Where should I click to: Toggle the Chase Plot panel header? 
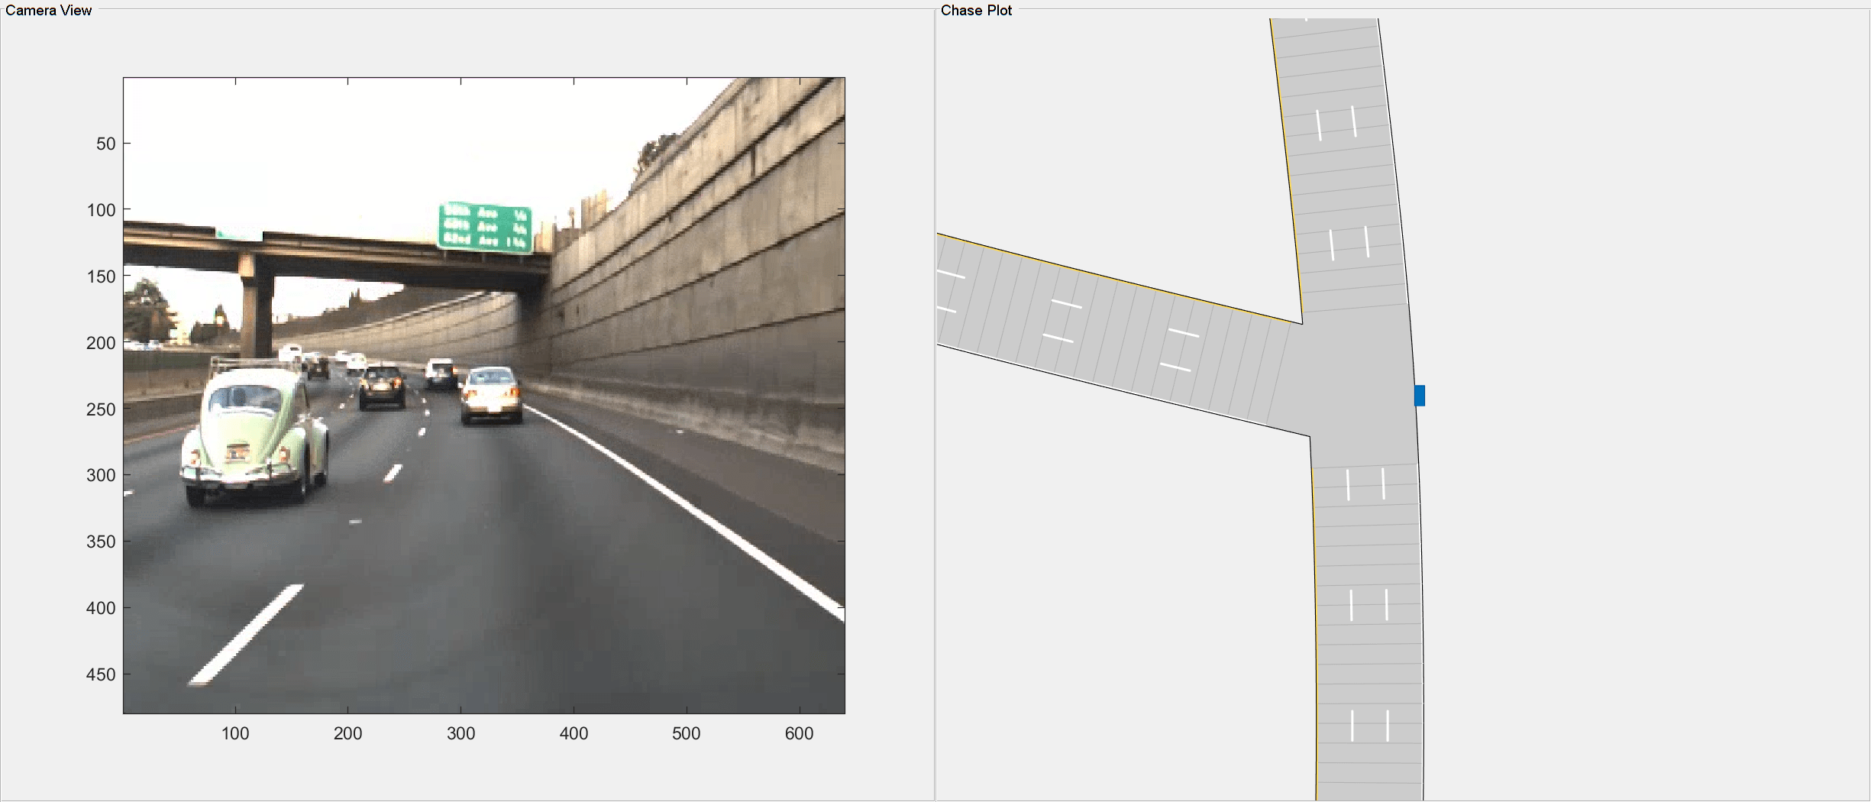click(976, 11)
